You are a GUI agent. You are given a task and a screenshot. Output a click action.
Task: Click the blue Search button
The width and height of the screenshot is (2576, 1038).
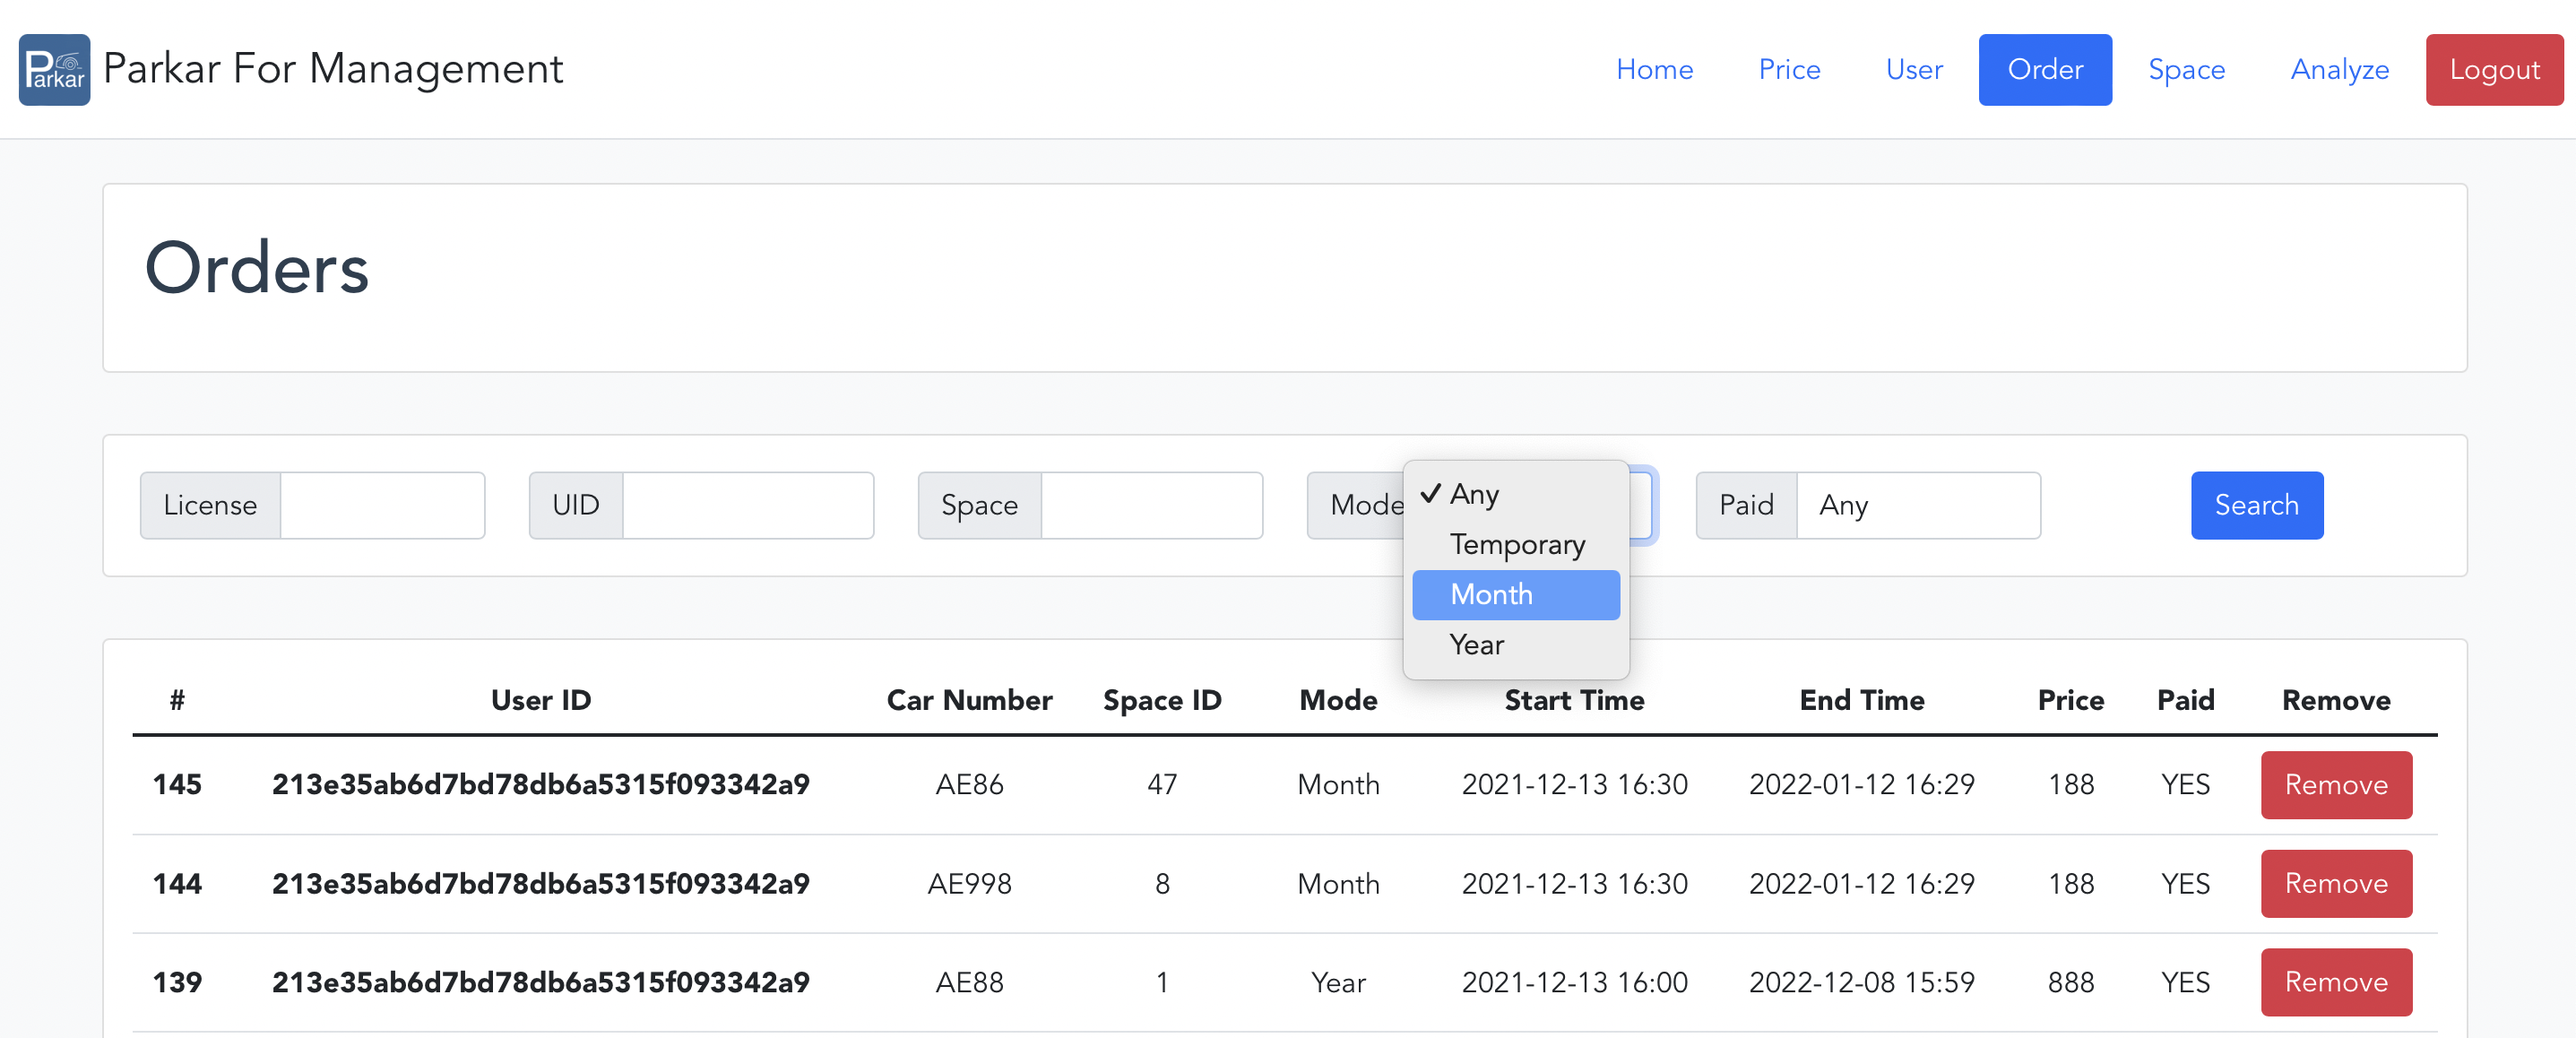click(2255, 505)
